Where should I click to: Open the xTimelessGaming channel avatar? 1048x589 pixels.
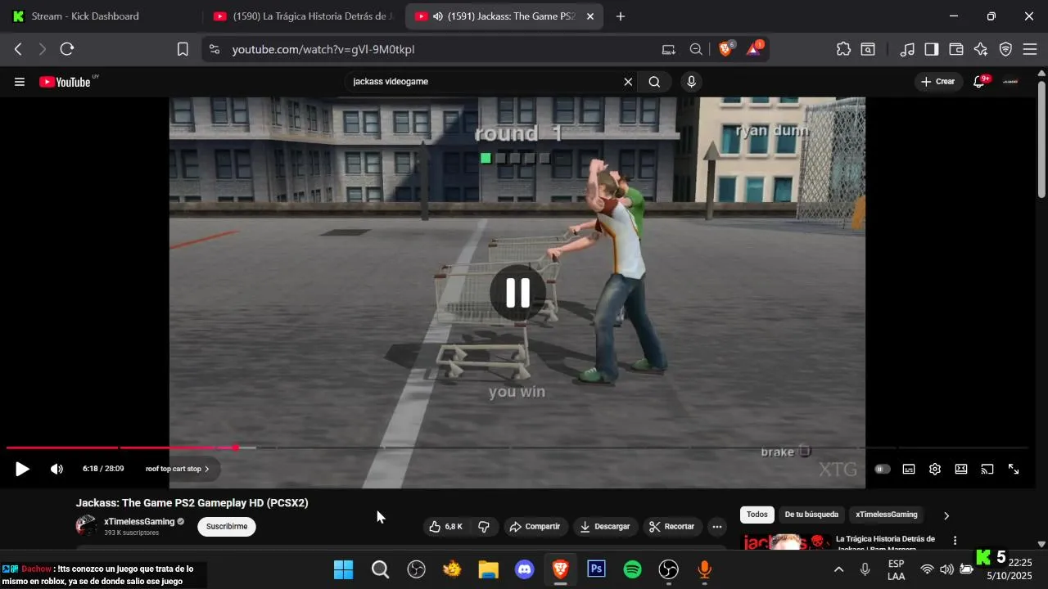pyautogui.click(x=86, y=526)
